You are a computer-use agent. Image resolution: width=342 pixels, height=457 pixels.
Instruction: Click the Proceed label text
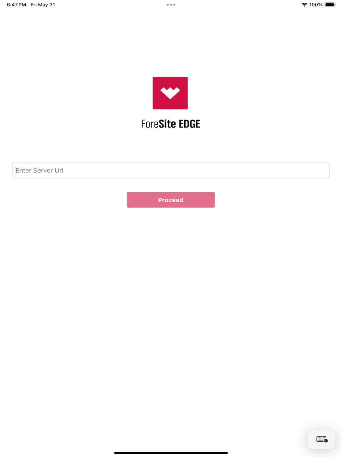coord(171,200)
